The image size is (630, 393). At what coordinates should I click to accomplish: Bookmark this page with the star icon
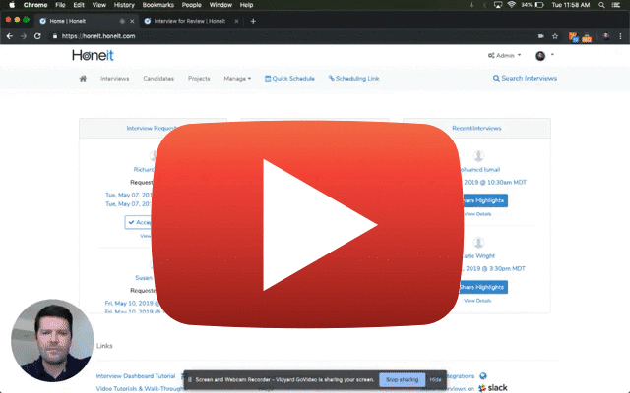[x=555, y=36]
